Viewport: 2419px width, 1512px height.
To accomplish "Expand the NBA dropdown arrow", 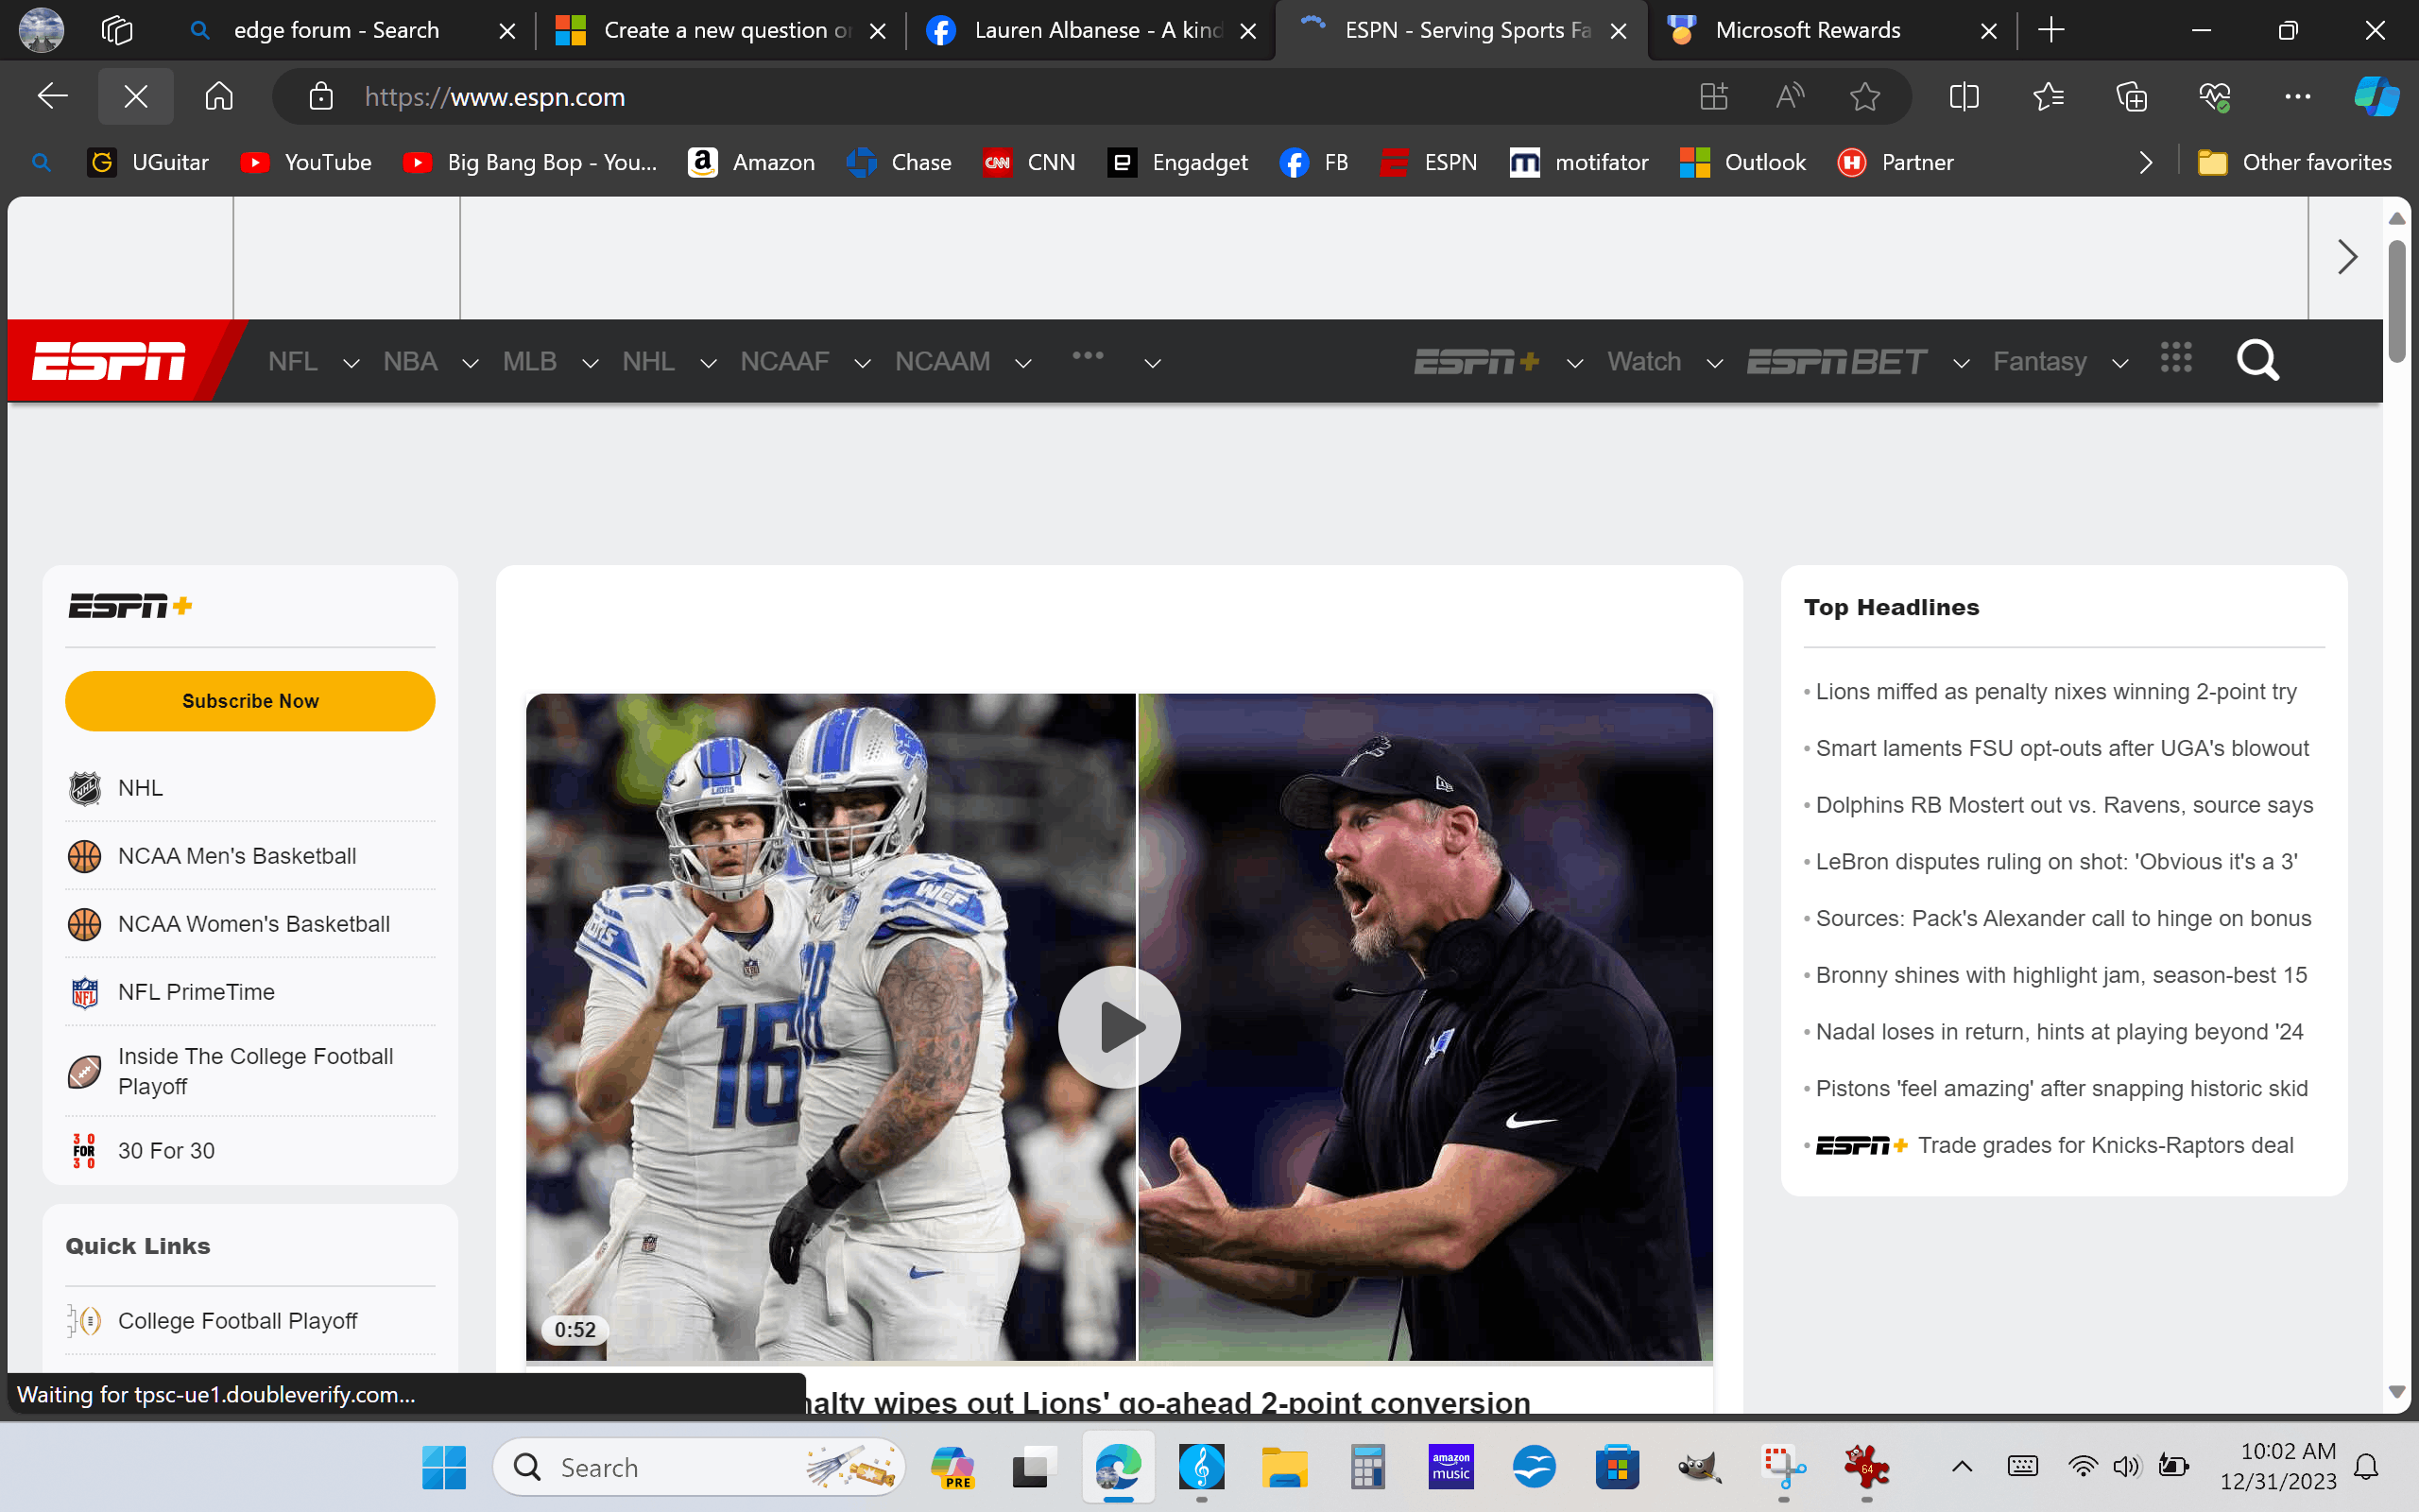I will pos(470,364).
